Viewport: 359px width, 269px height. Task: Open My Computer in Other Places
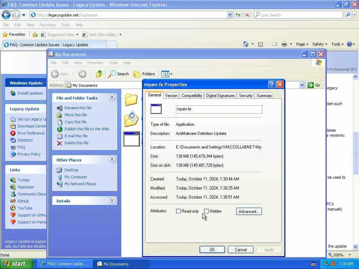[76, 177]
